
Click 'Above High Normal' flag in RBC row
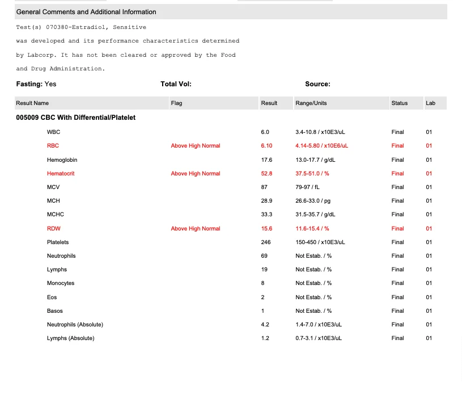(x=196, y=145)
